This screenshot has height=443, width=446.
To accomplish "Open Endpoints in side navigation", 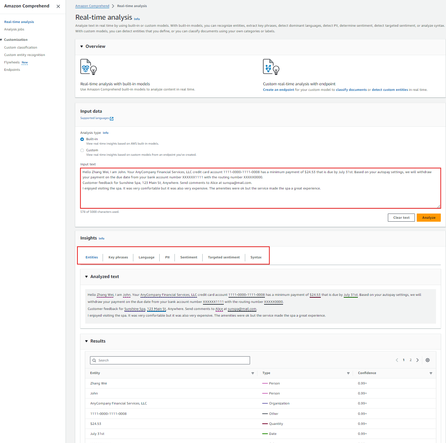I will coord(12,70).
